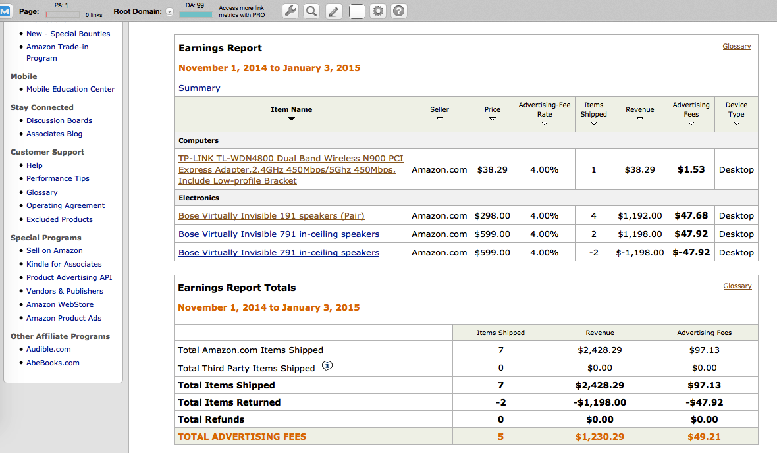Open Glossary link in Earnings Report header
This screenshot has height=453, width=777.
click(x=736, y=46)
